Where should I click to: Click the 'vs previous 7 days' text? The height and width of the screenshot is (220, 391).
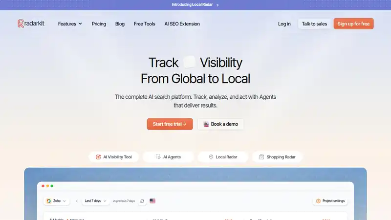[x=124, y=201]
